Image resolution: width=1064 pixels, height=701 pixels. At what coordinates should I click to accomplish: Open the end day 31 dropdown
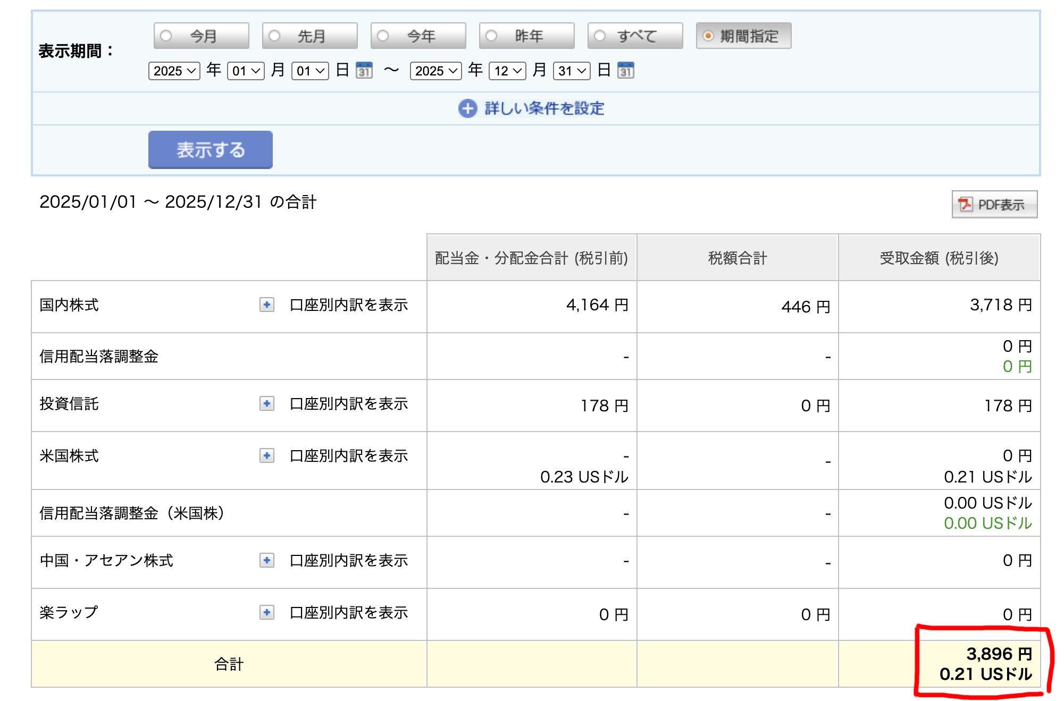(572, 71)
